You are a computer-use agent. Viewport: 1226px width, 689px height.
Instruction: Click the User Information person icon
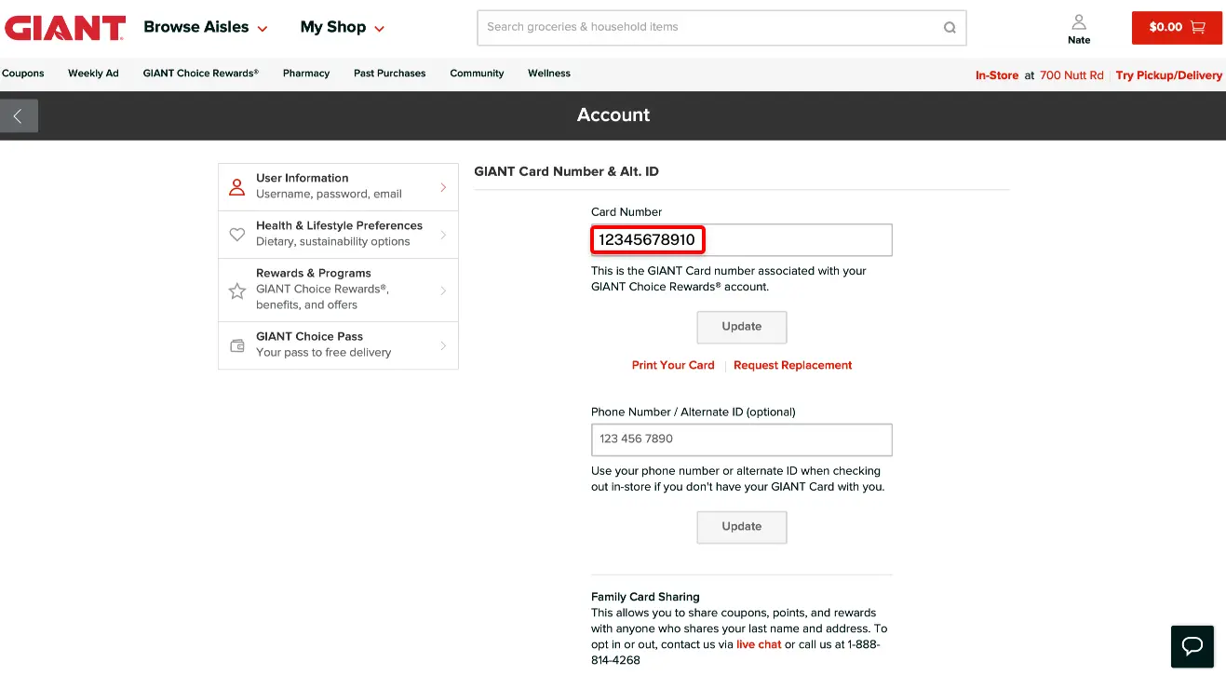[x=237, y=186]
